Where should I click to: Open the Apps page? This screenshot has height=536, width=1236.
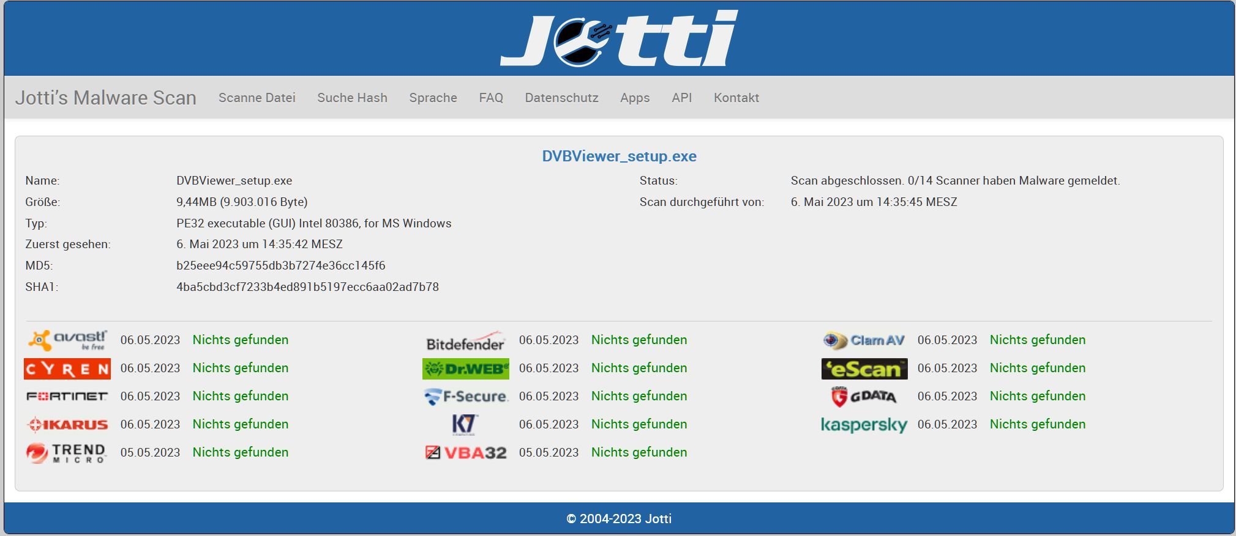635,98
